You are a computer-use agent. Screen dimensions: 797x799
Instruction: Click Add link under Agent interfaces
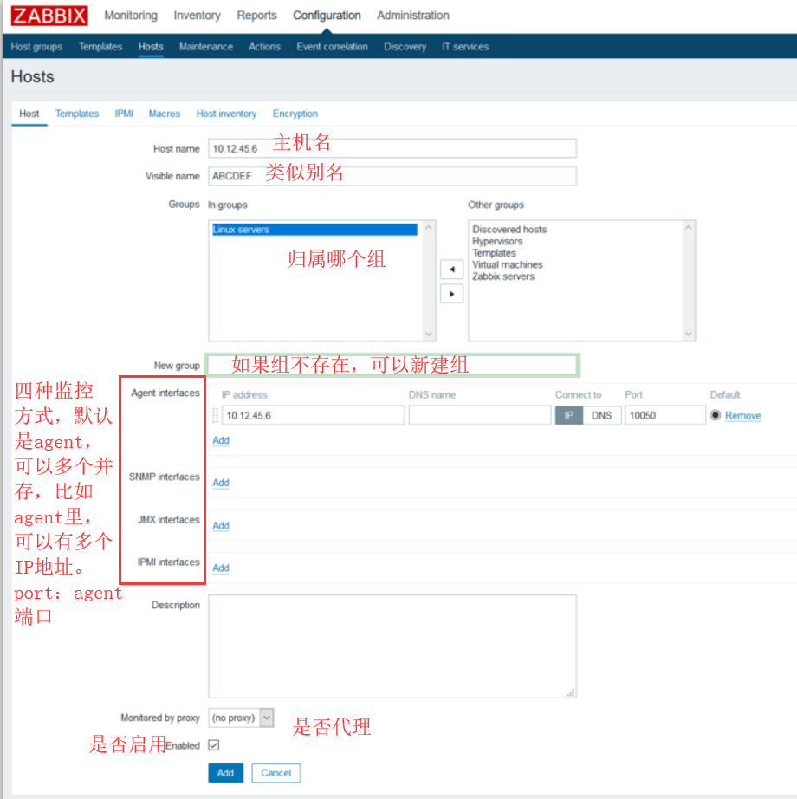221,440
